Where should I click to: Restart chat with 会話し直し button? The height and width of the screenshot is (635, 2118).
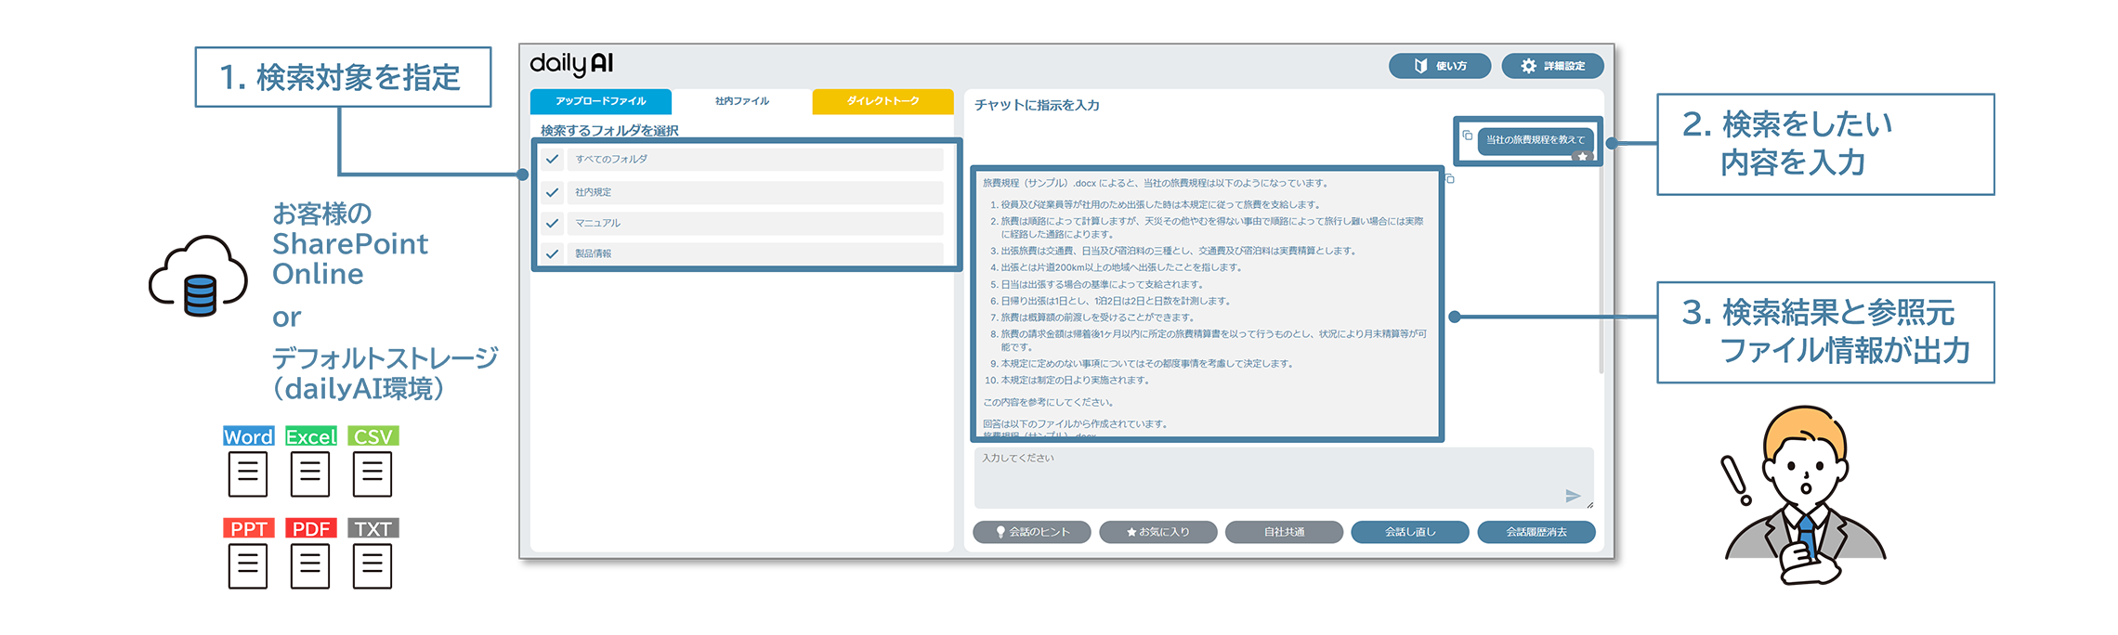1410,532
